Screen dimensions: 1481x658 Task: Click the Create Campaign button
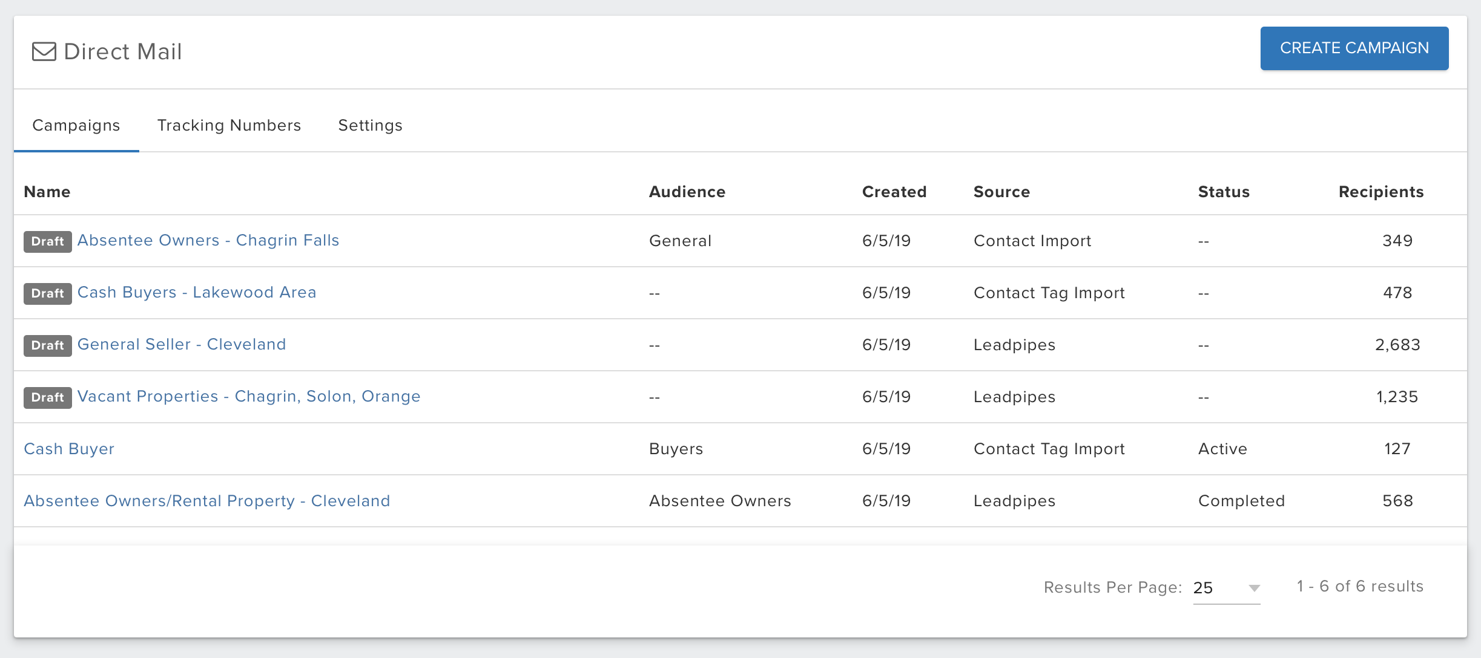(1354, 48)
